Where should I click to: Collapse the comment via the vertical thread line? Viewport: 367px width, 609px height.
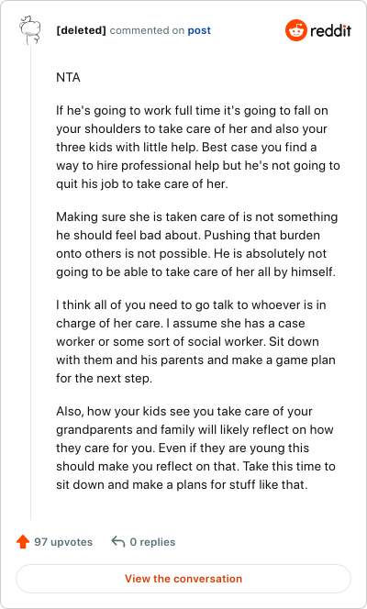[30, 282]
